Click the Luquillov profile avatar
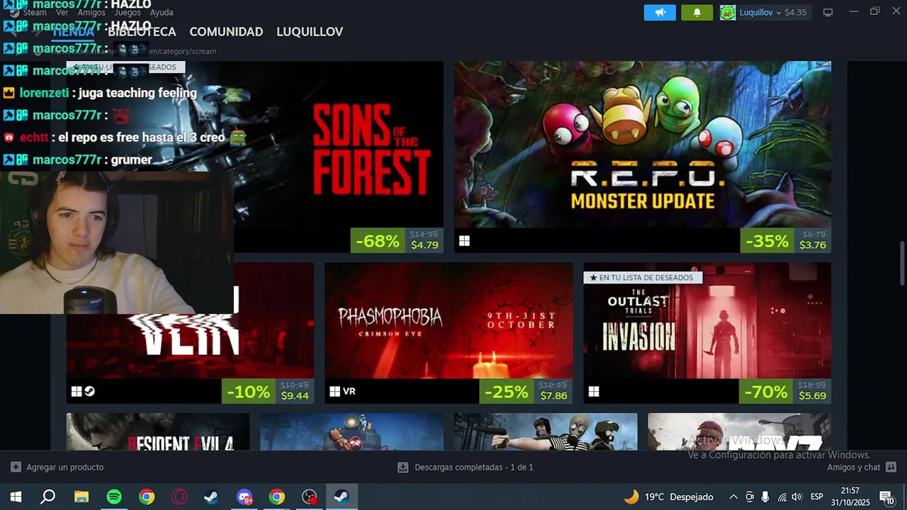 pyautogui.click(x=728, y=13)
